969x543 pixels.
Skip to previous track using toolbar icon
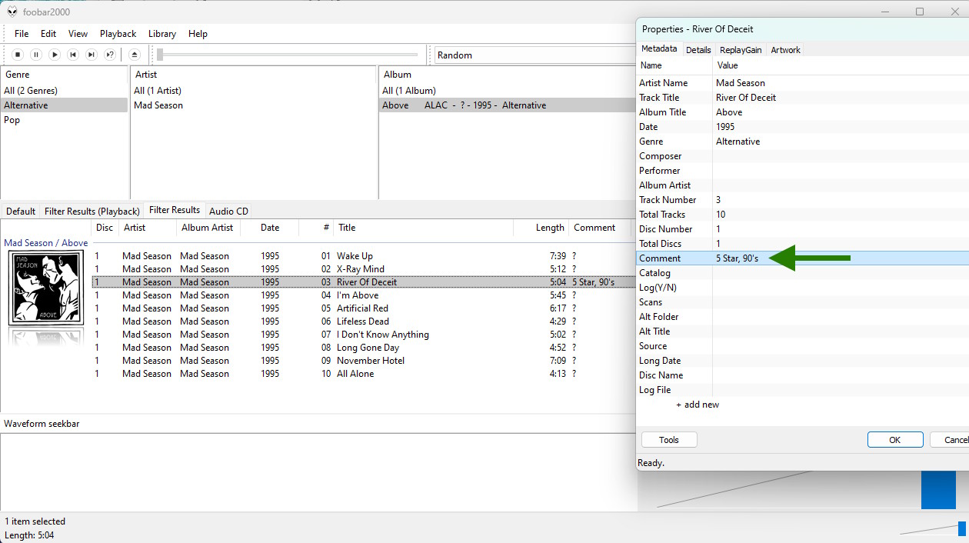(73, 55)
